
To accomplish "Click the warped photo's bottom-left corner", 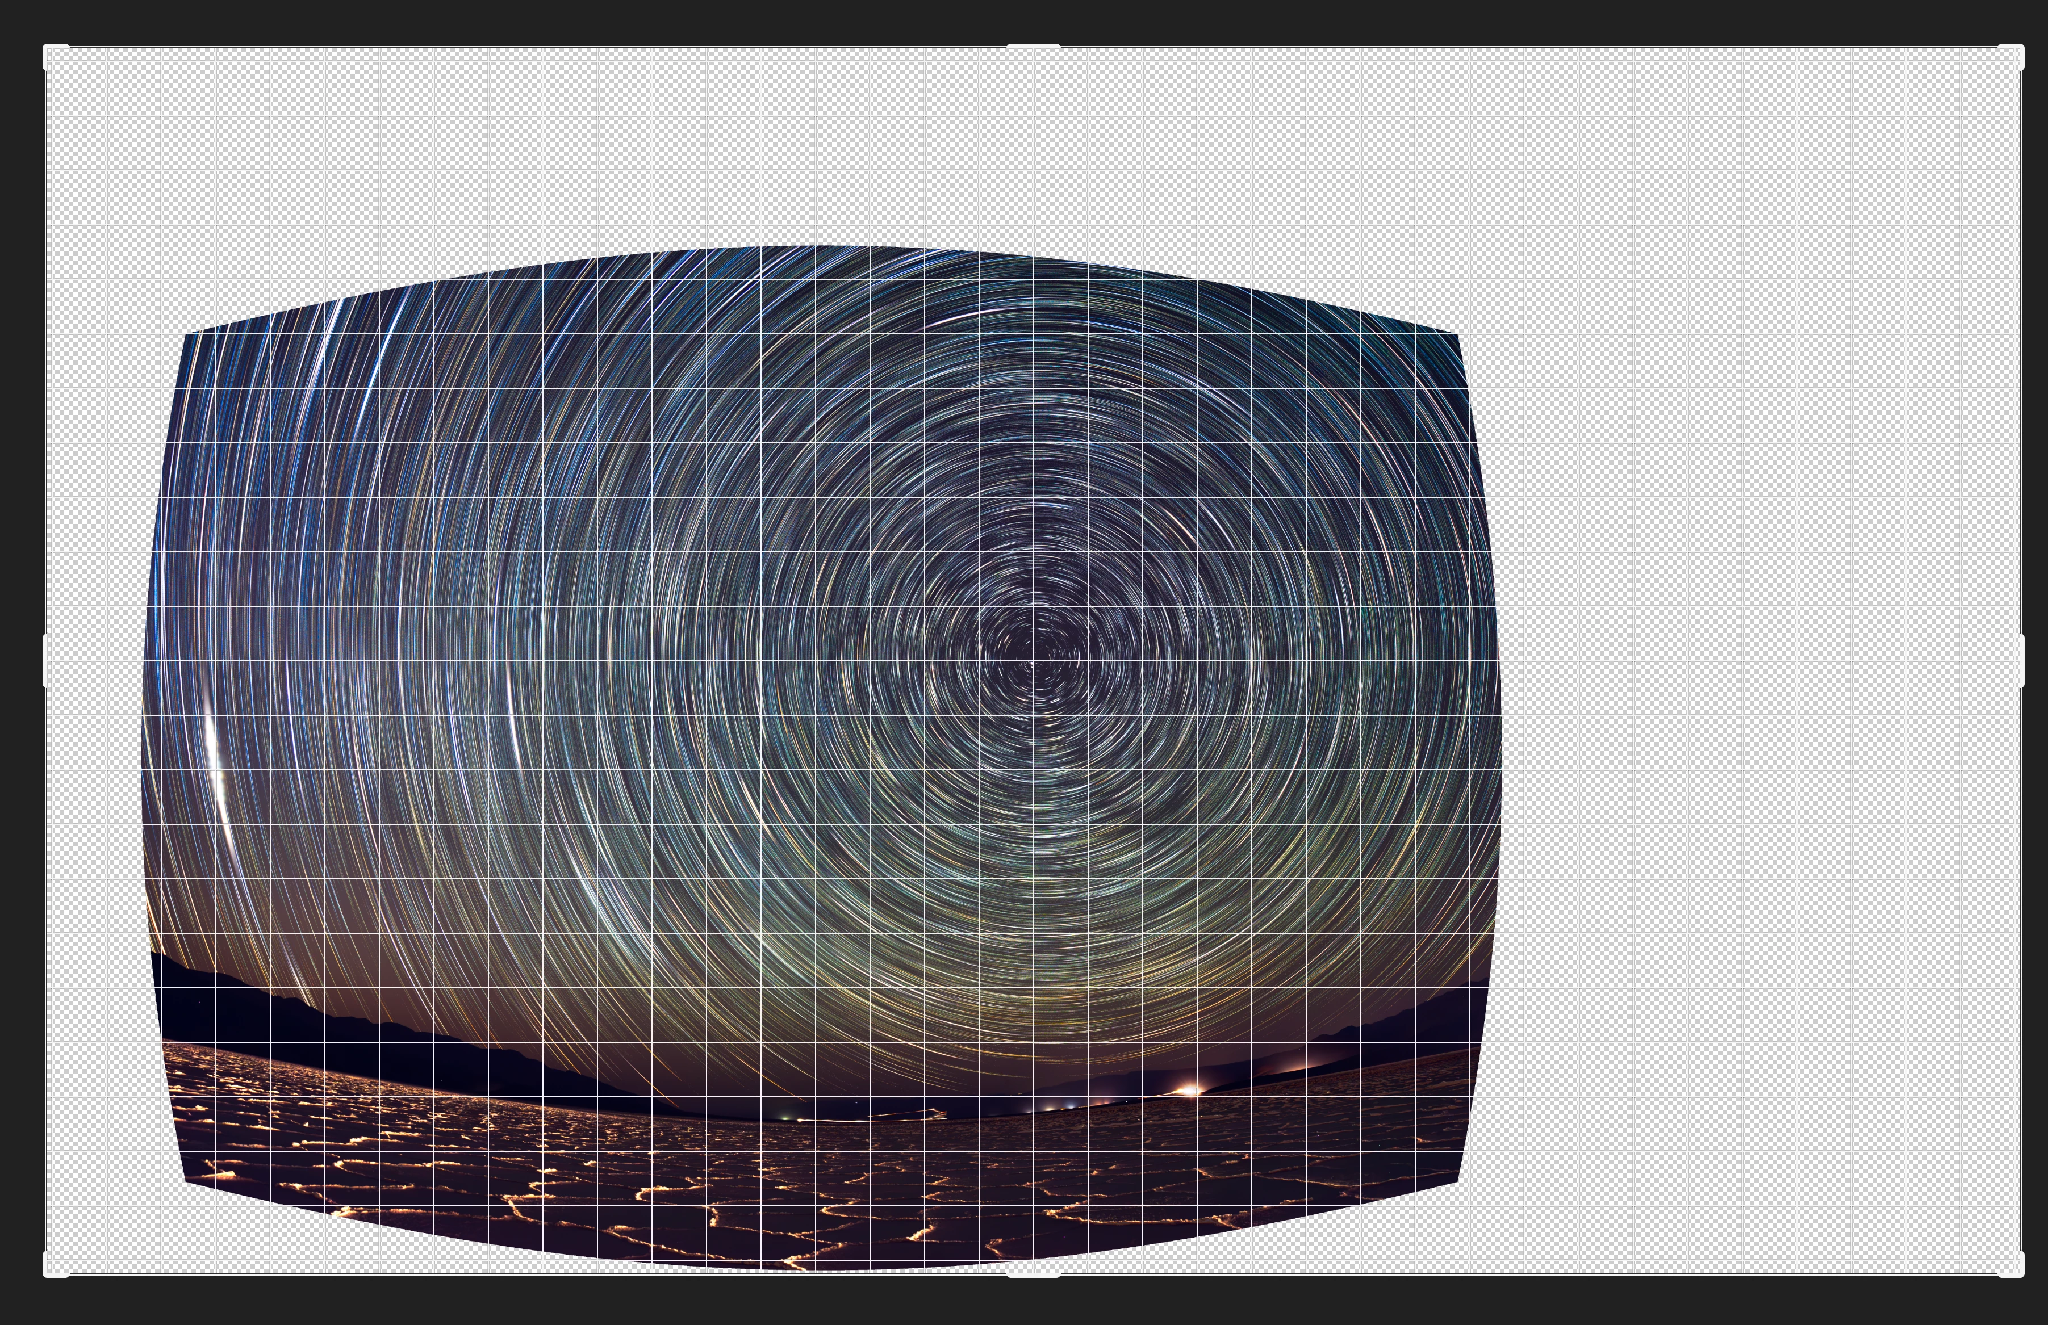I will coord(187,1181).
